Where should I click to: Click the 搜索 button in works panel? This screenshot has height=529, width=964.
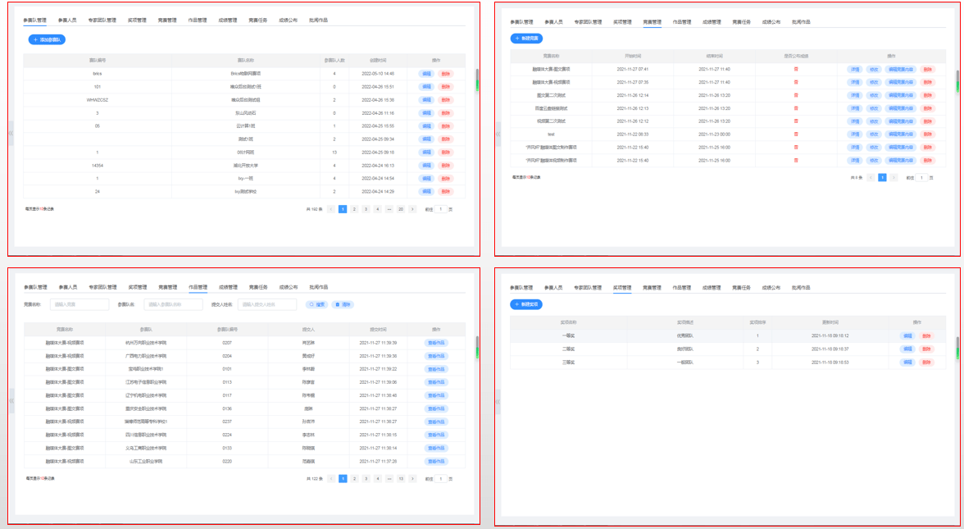tap(316, 304)
